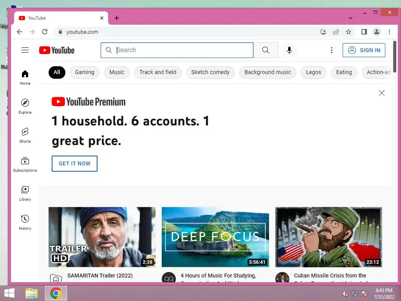Open Chrome three-dot menu
This screenshot has width=401, height=301.
(389, 32)
